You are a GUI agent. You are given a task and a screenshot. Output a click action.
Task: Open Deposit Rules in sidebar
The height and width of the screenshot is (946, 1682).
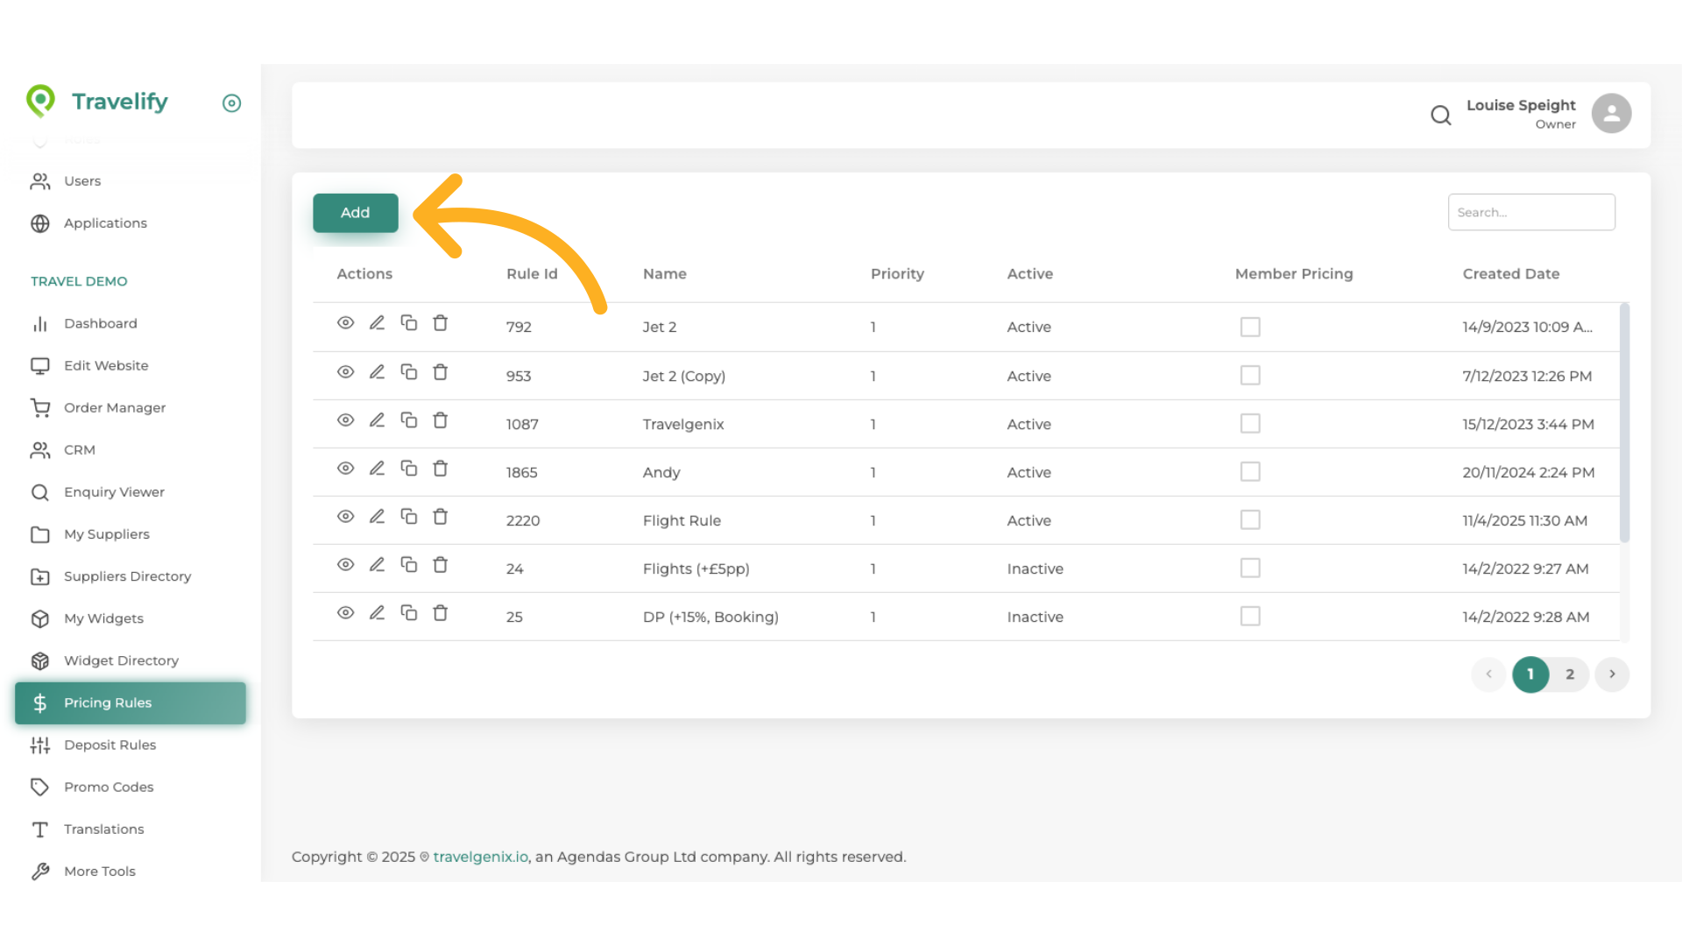[x=110, y=745]
